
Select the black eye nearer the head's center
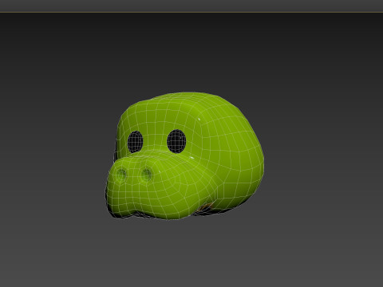coord(176,141)
